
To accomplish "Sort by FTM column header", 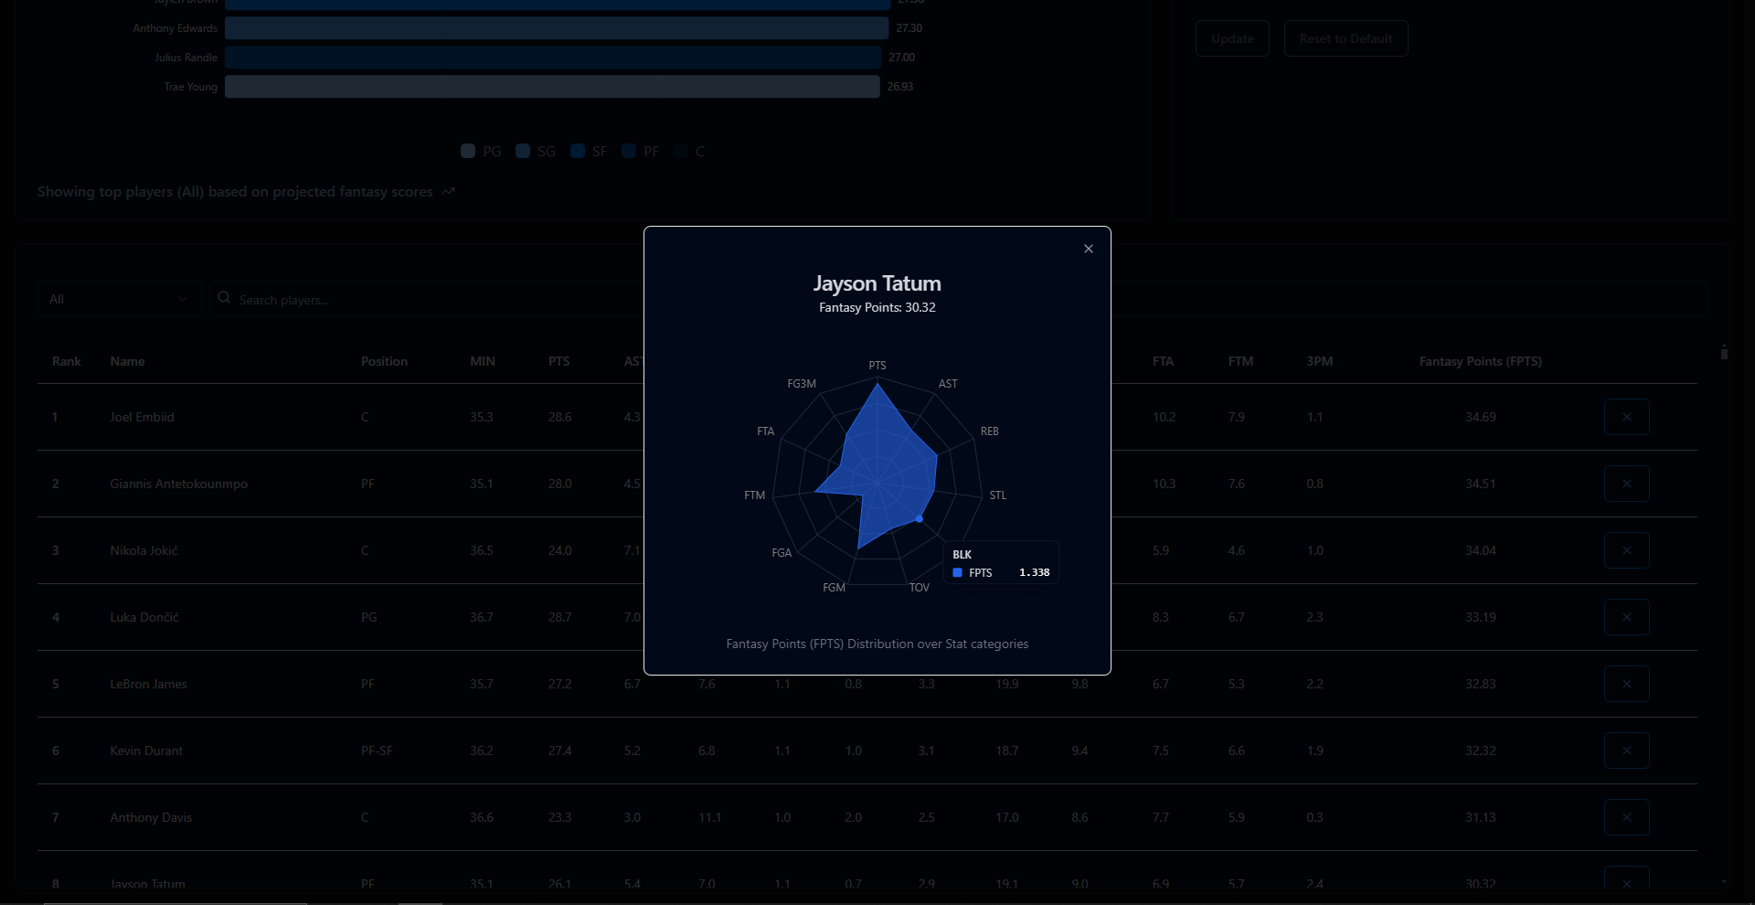I will point(1240,361).
